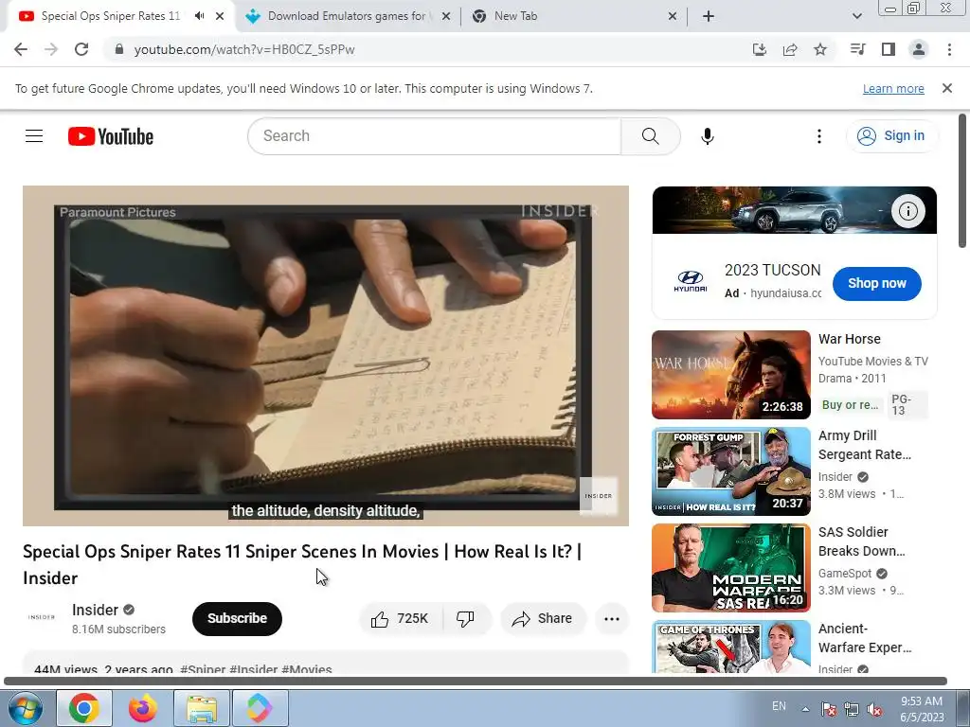Expand the video description box

[x=326, y=662]
